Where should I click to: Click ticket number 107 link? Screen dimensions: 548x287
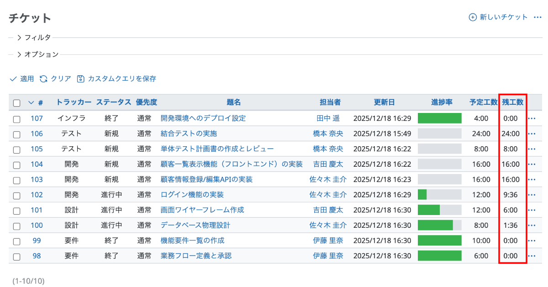click(x=37, y=118)
